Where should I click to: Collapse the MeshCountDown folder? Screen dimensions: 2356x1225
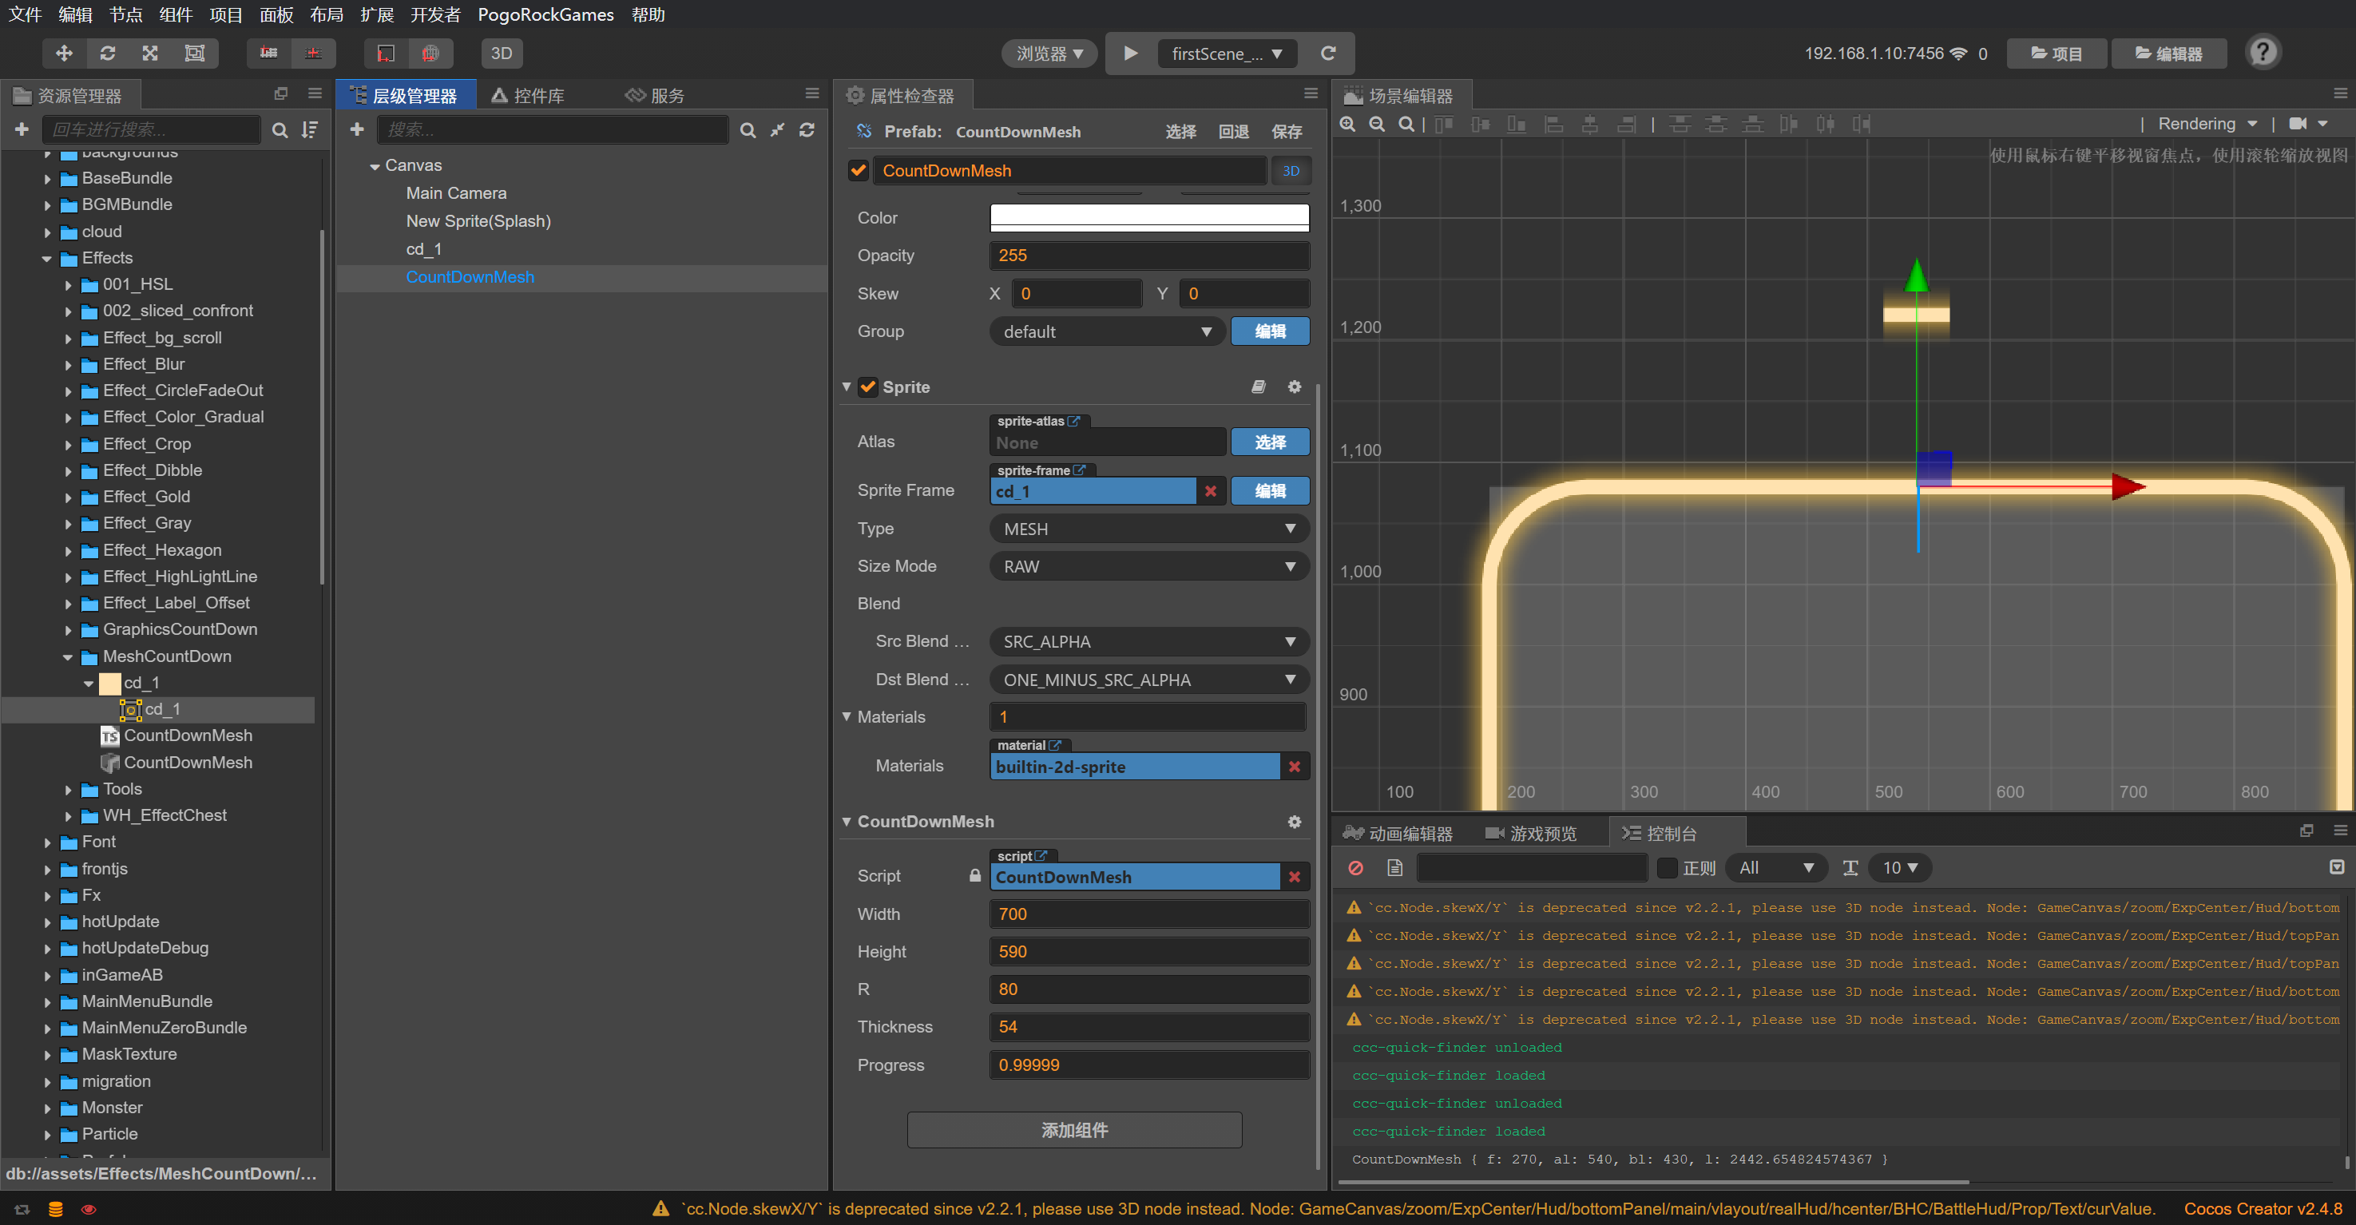tap(69, 656)
